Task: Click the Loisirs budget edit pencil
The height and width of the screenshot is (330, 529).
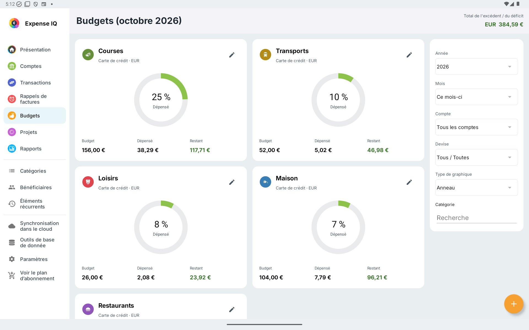Action: pyautogui.click(x=232, y=182)
